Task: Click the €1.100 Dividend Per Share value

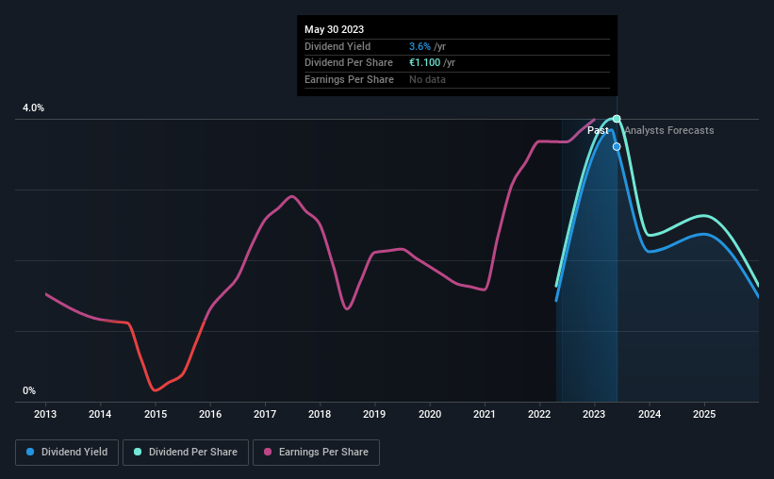Action: [x=424, y=63]
